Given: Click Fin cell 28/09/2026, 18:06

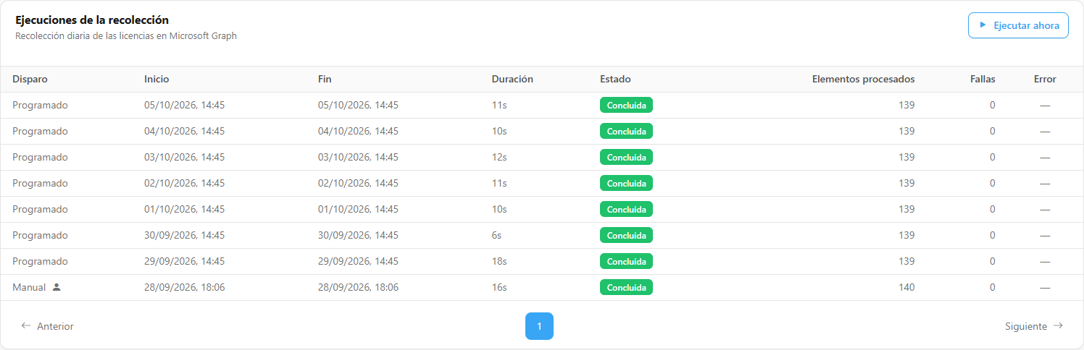Looking at the screenshot, I should (358, 287).
